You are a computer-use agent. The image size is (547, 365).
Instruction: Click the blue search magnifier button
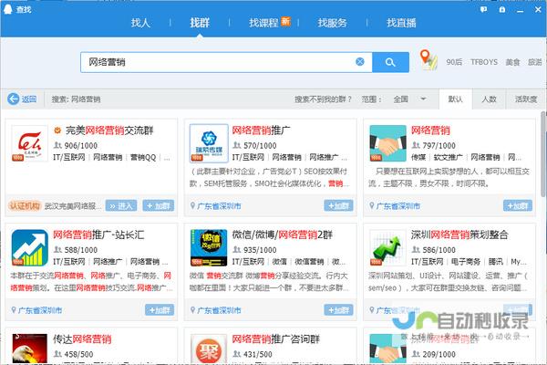390,62
